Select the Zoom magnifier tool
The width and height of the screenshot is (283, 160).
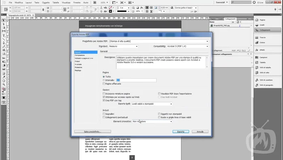point(4,84)
